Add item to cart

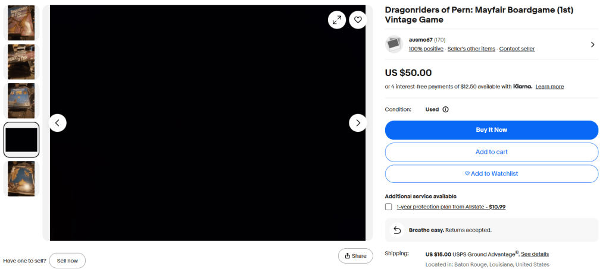click(x=491, y=152)
